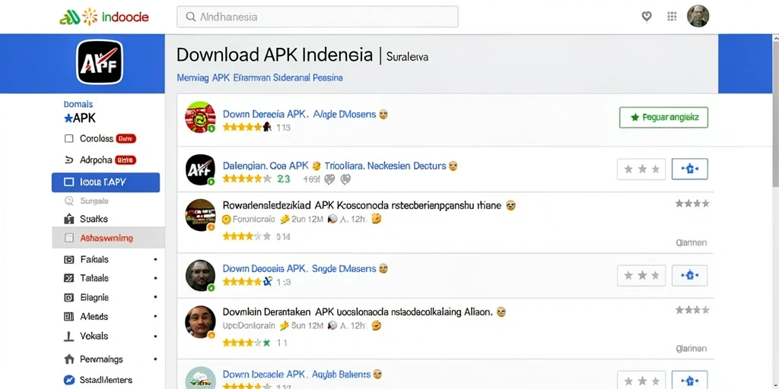
Task: Click the emoji after Neckesien Decturs
Action: pos(453,166)
